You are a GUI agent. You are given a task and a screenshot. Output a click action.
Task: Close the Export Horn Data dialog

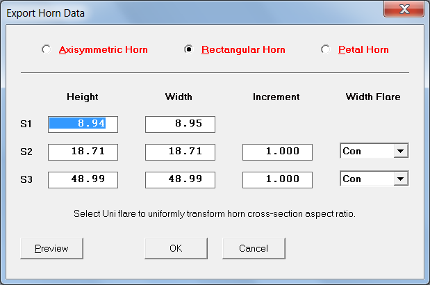404,9
